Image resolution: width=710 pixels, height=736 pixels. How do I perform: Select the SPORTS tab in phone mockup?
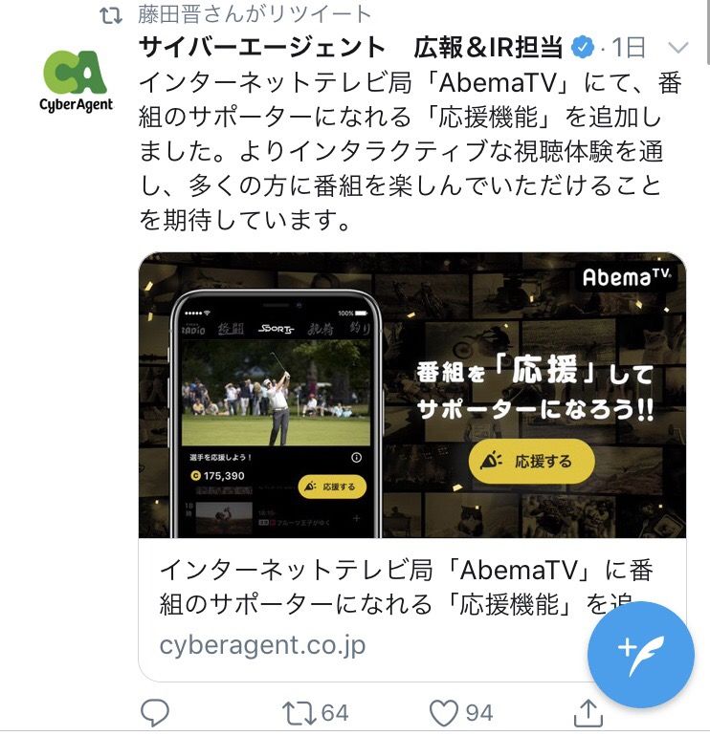[x=276, y=329]
